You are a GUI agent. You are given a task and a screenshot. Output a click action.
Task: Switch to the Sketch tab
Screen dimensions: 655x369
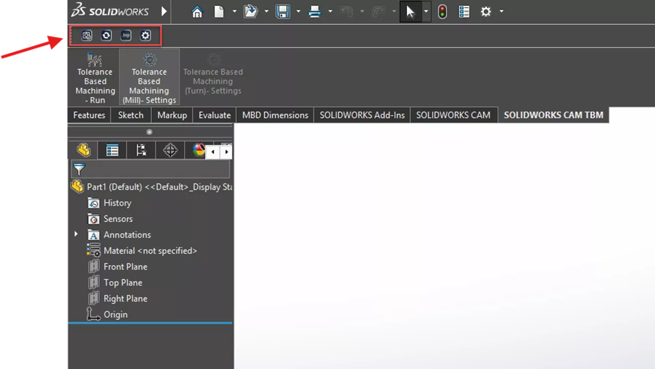[x=130, y=115]
